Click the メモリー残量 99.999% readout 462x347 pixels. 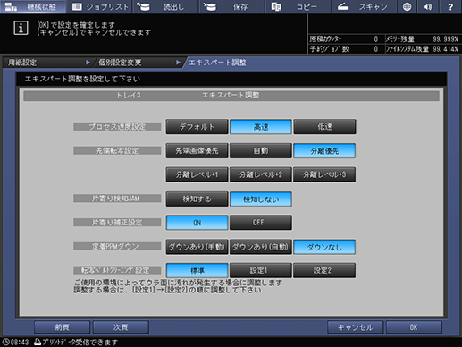(x=423, y=39)
